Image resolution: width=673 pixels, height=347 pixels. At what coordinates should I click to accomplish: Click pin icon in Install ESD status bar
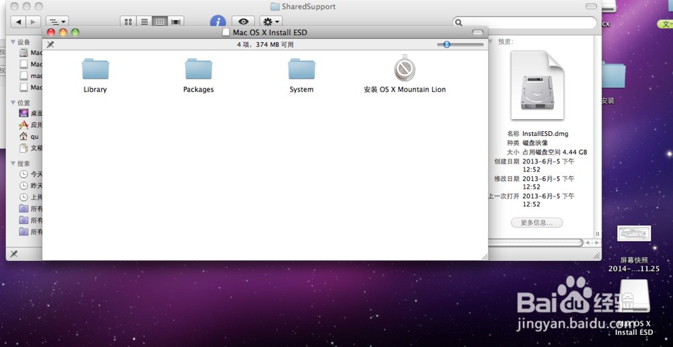click(x=50, y=44)
